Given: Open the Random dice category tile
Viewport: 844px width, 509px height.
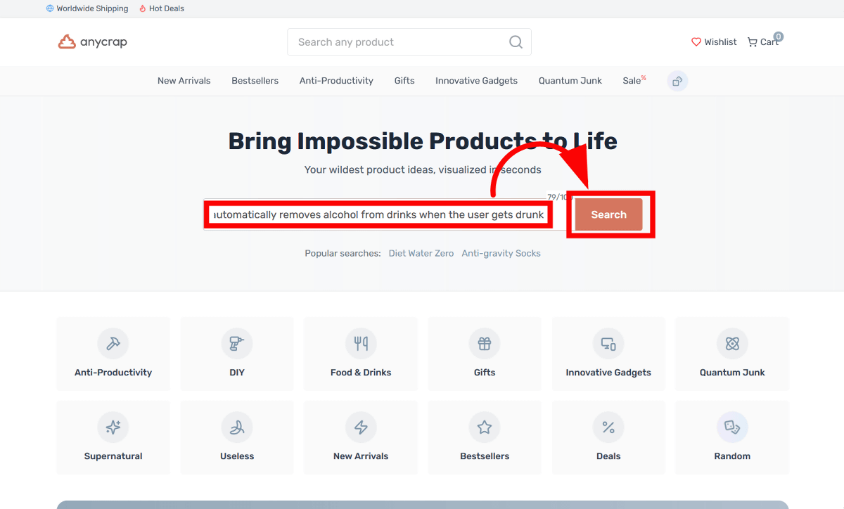Looking at the screenshot, I should [x=732, y=437].
